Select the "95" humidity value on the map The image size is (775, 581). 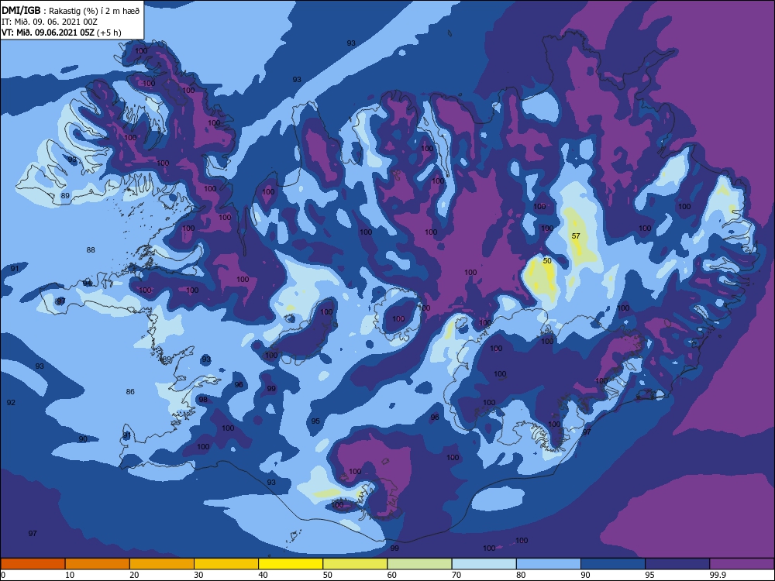(x=315, y=421)
